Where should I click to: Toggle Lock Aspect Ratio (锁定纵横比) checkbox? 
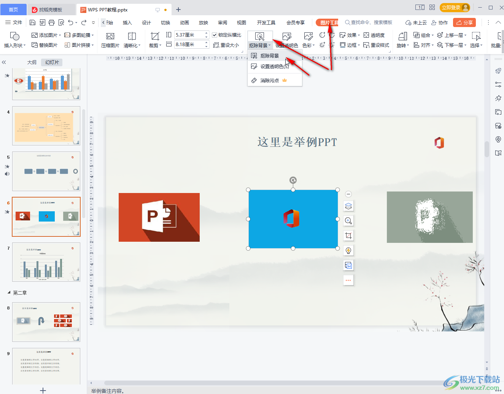pos(215,35)
